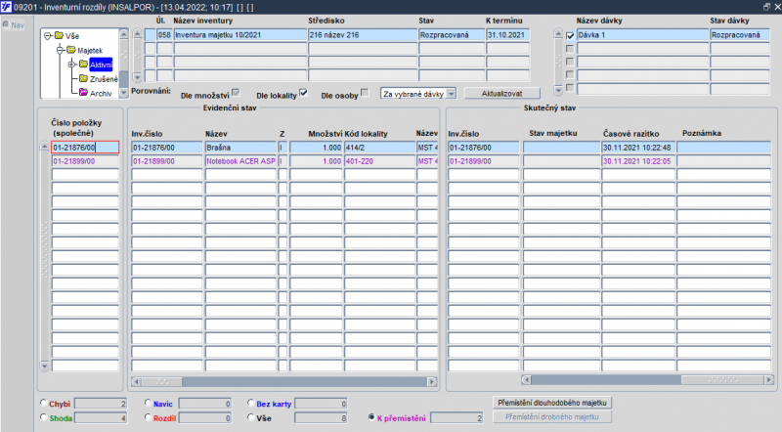This screenshot has height=432, width=782.
Task: Click the Poznámka field of first row
Action: click(723, 148)
